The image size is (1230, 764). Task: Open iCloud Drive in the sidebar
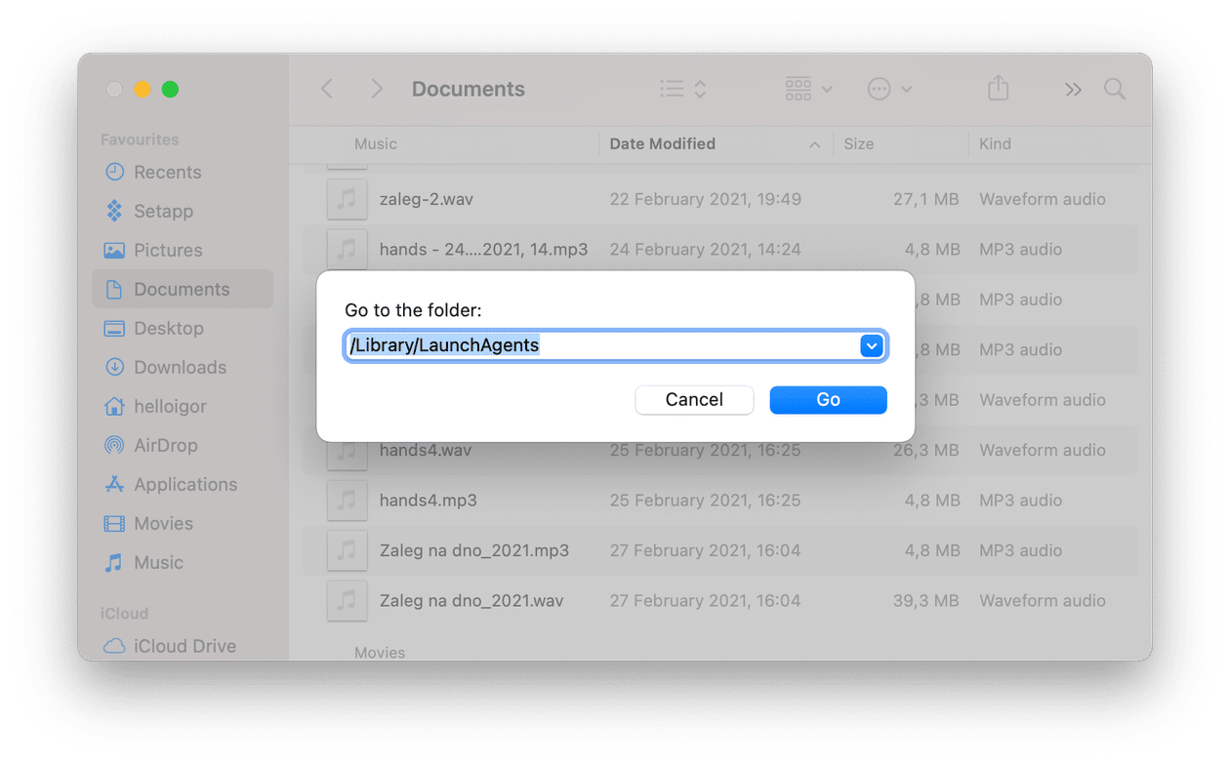tap(183, 646)
